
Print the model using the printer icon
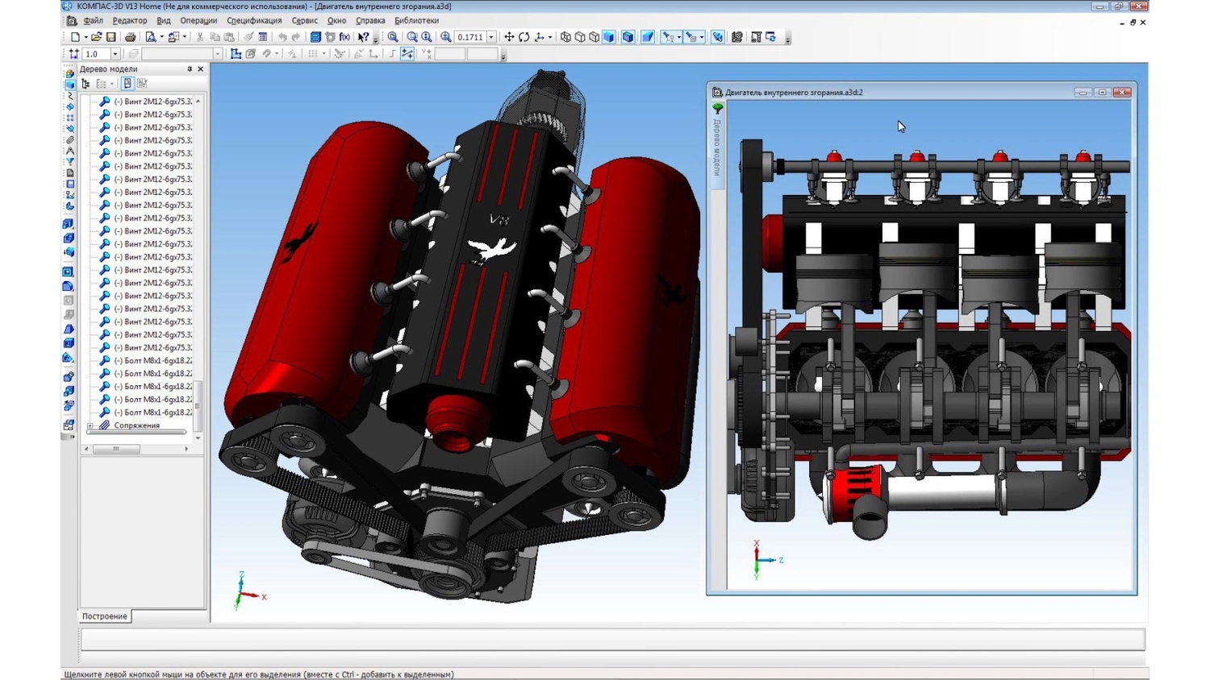(131, 37)
